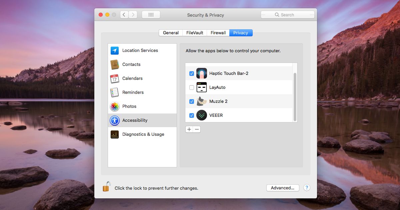
Task: Click the Calendars icon in sidebar
Action: point(115,79)
